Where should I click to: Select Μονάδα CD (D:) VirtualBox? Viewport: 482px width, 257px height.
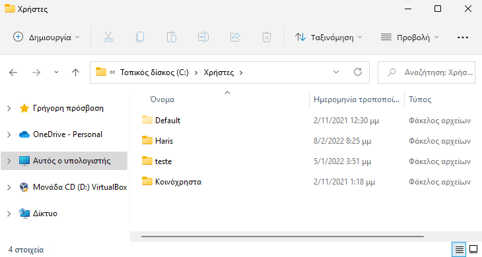(80, 186)
